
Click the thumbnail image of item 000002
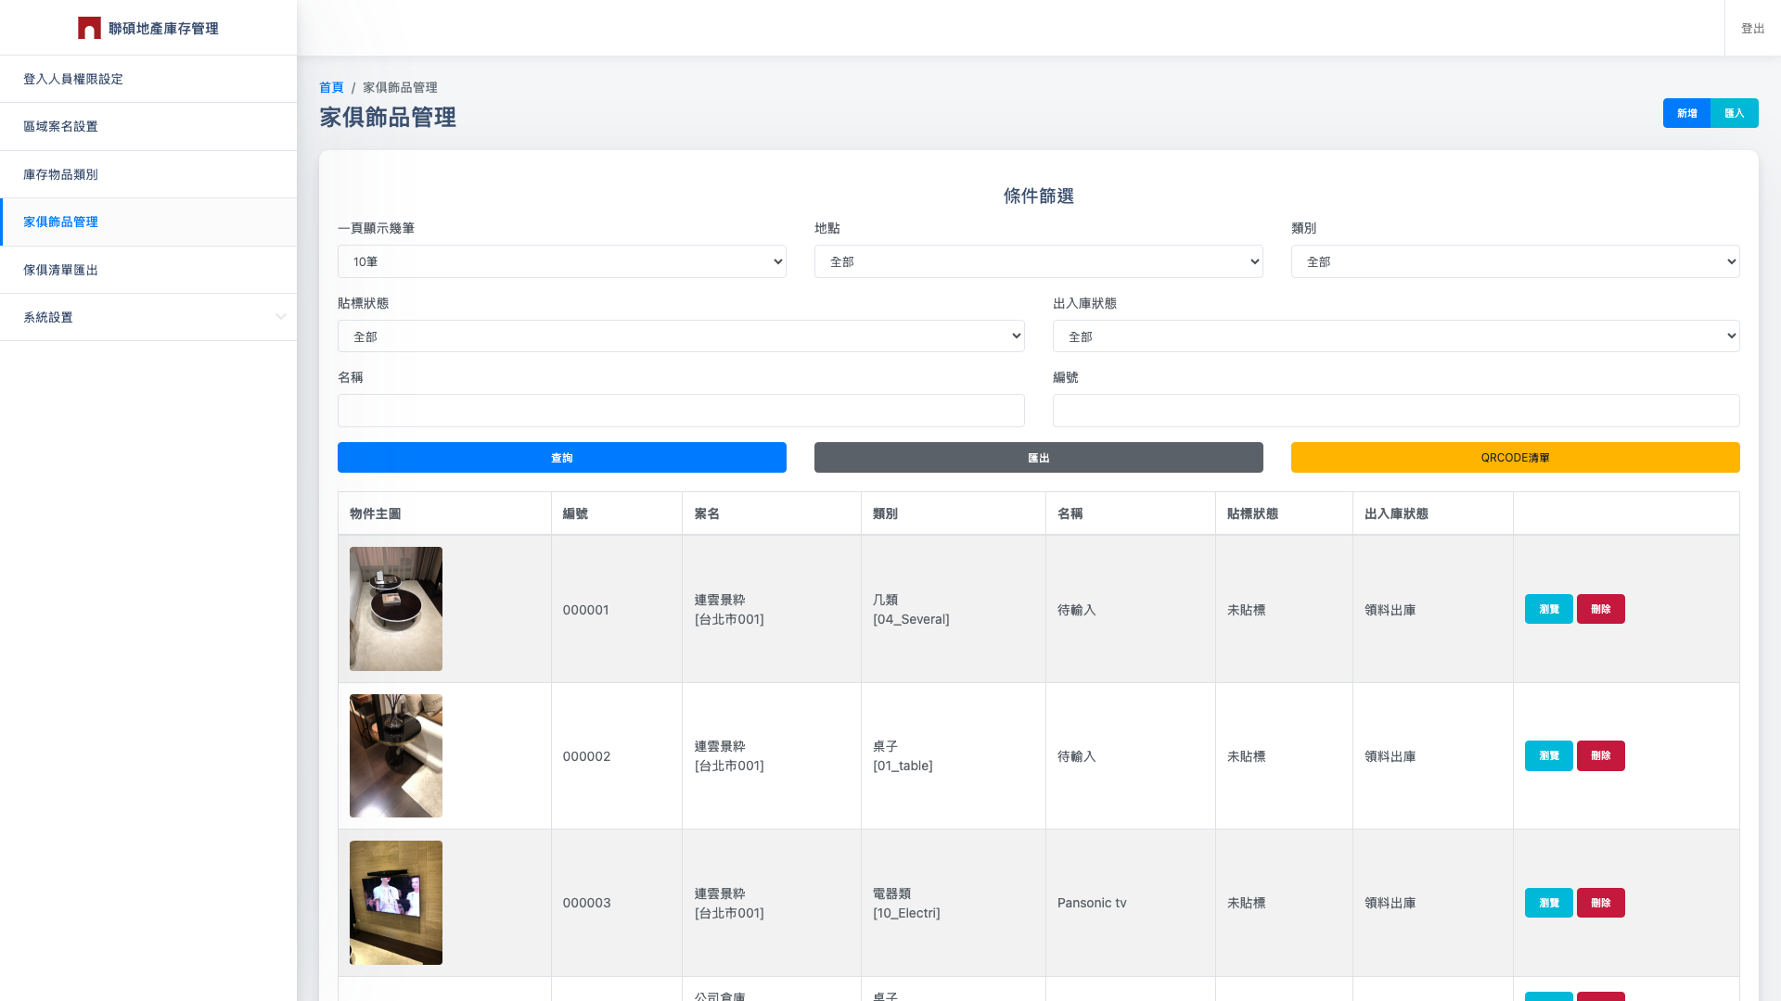pyautogui.click(x=395, y=755)
